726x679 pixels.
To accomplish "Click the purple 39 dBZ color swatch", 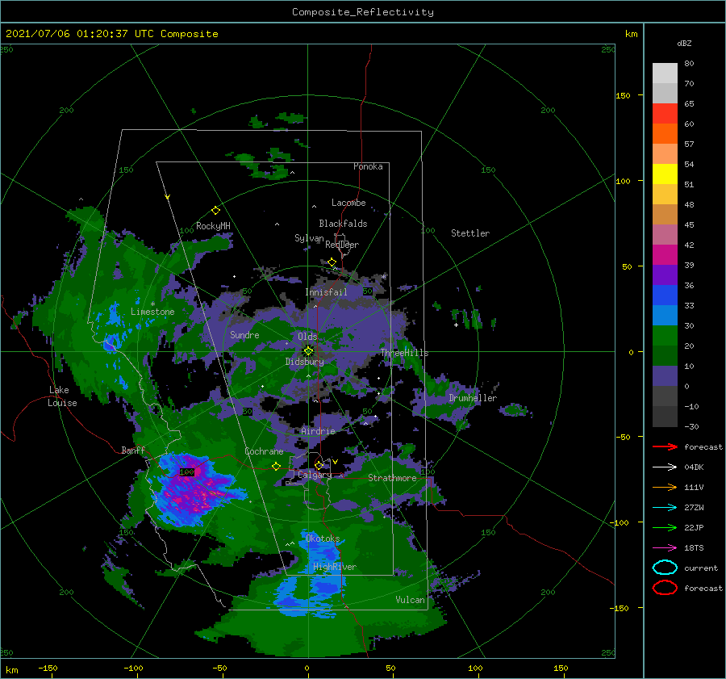I will tap(665, 275).
